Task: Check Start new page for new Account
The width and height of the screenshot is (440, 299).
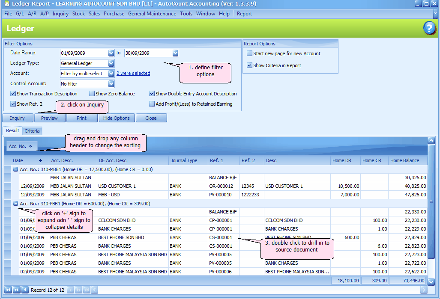Action: click(x=249, y=53)
